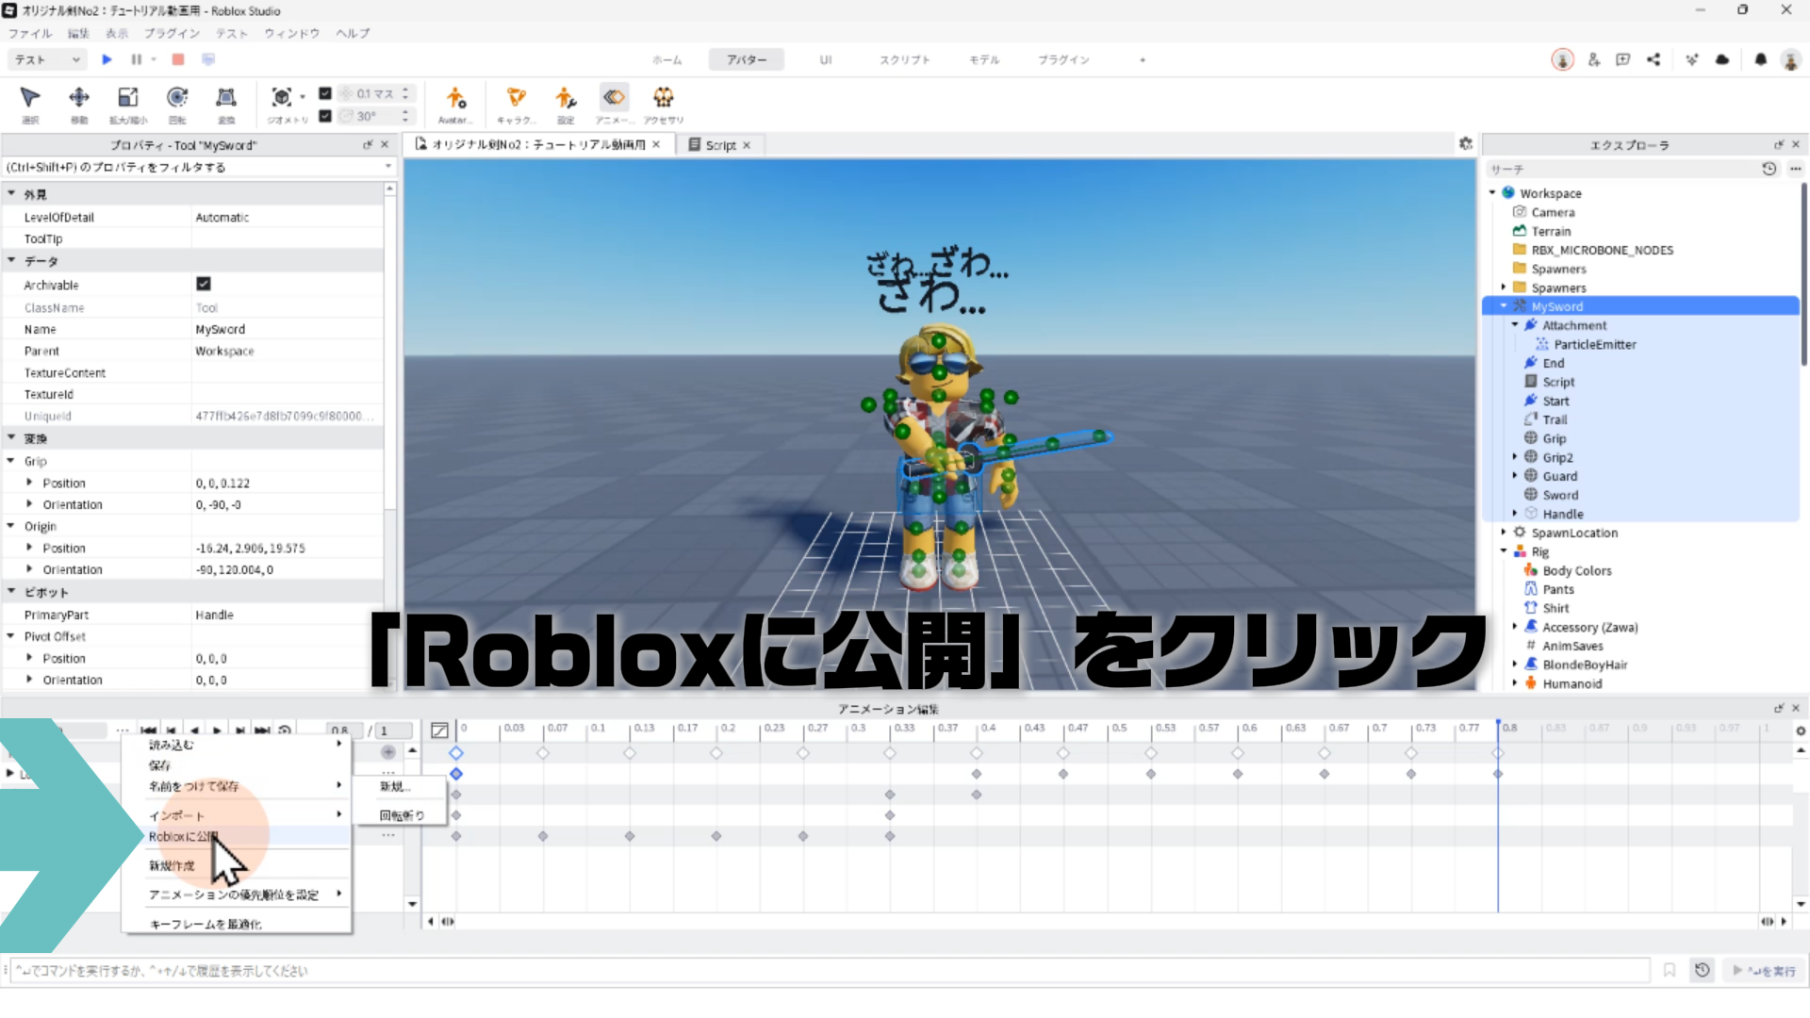Open the curve editor toggle icon in timeline
Viewport: 1810px width, 1018px height.
pos(439,731)
